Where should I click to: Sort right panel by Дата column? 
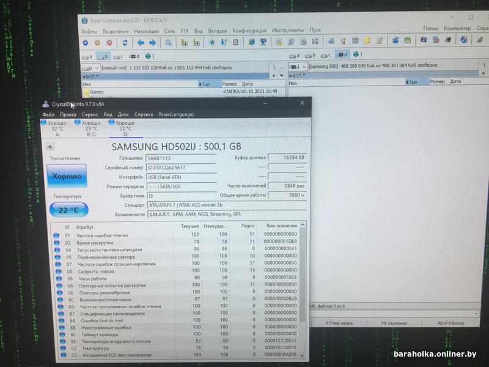click(x=455, y=81)
